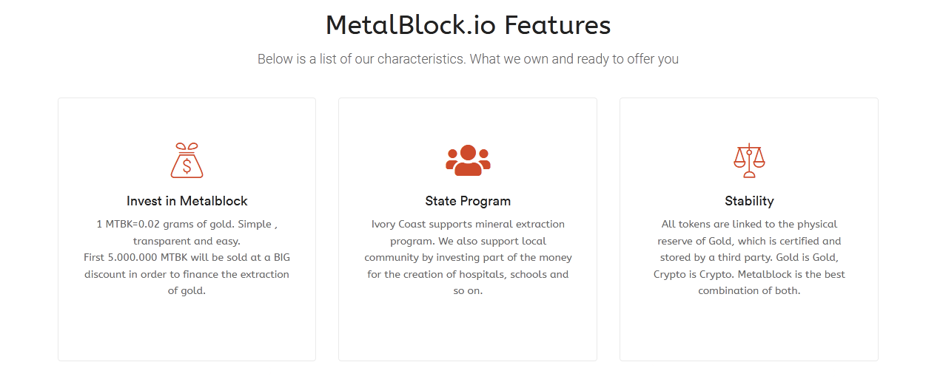This screenshot has height=379, width=943.
Task: Click the balance scales icon
Action: [749, 160]
